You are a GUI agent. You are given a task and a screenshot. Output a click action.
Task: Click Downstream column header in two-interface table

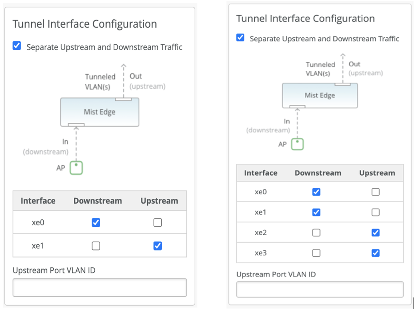[98, 201]
